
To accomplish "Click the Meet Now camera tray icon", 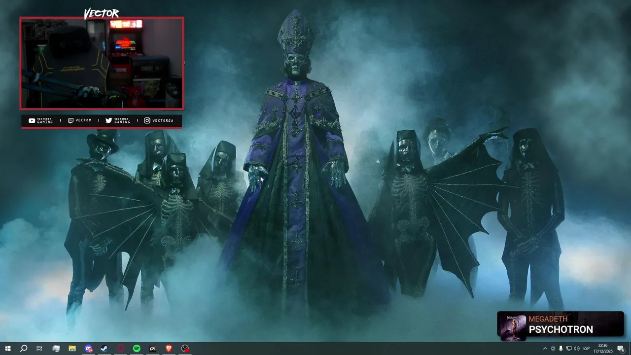I will [x=553, y=349].
